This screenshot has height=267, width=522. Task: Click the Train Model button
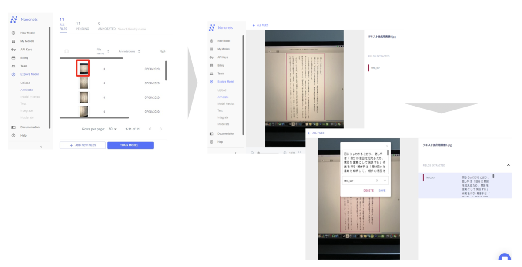[130, 145]
